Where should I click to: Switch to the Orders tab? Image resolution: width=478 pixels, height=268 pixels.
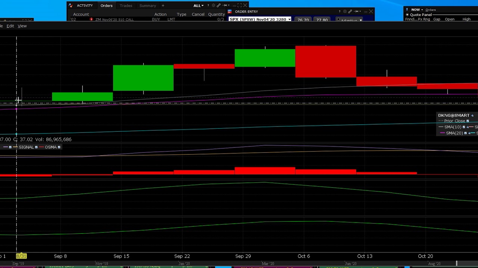point(106,6)
